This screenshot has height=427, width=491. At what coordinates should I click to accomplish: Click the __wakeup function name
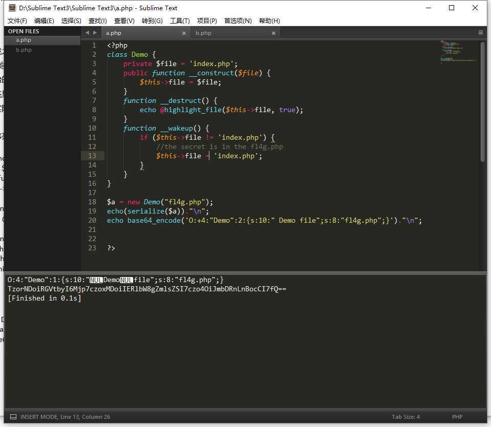click(176, 128)
